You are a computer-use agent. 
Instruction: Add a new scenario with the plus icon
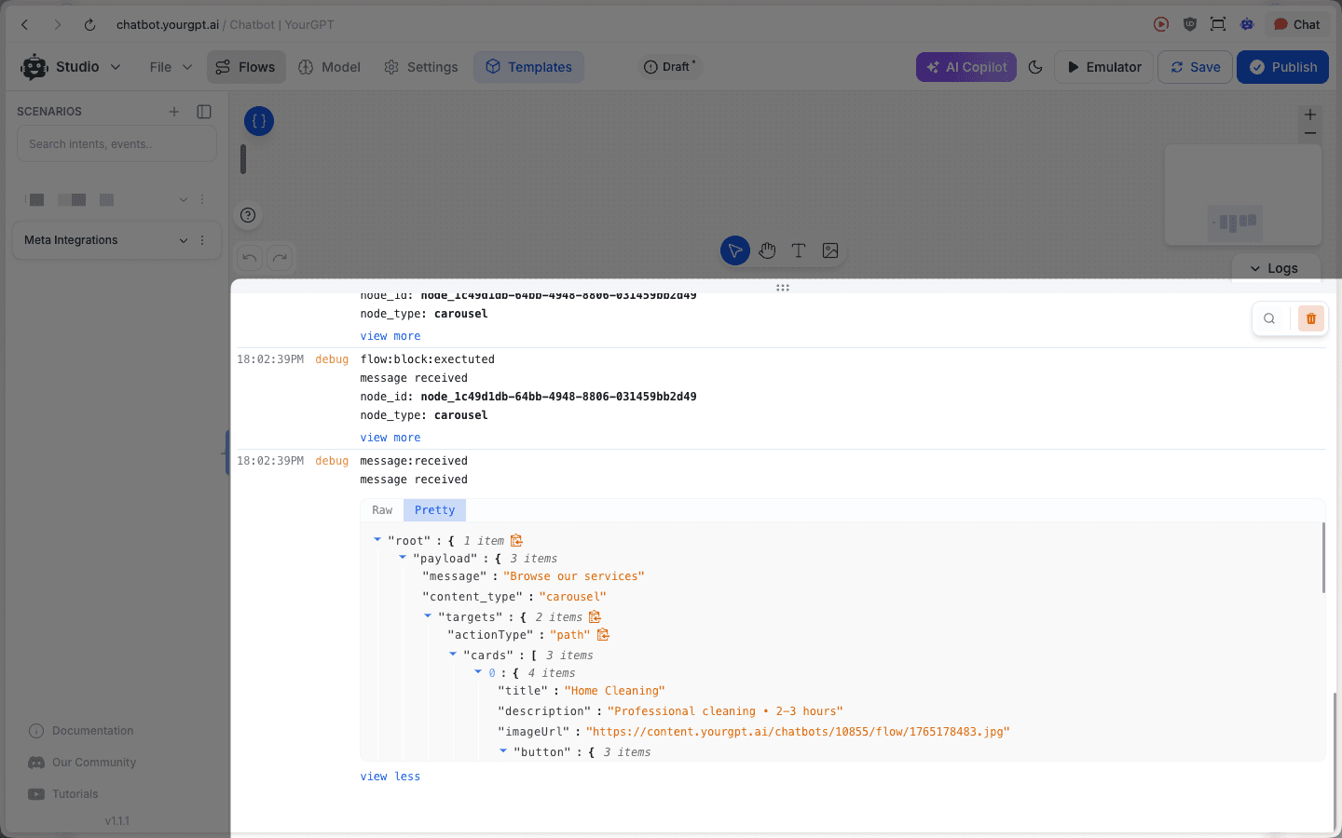pyautogui.click(x=173, y=111)
